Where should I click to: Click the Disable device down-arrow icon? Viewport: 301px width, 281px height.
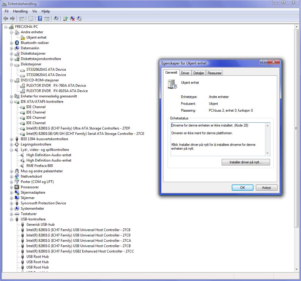(79, 18)
